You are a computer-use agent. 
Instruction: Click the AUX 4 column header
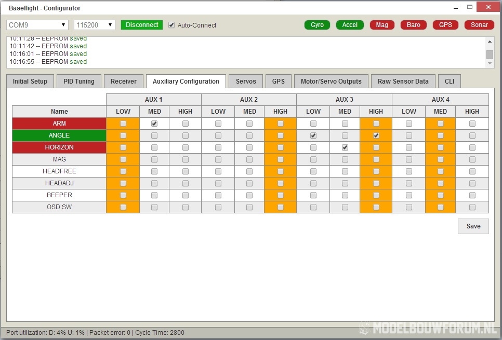pos(440,100)
